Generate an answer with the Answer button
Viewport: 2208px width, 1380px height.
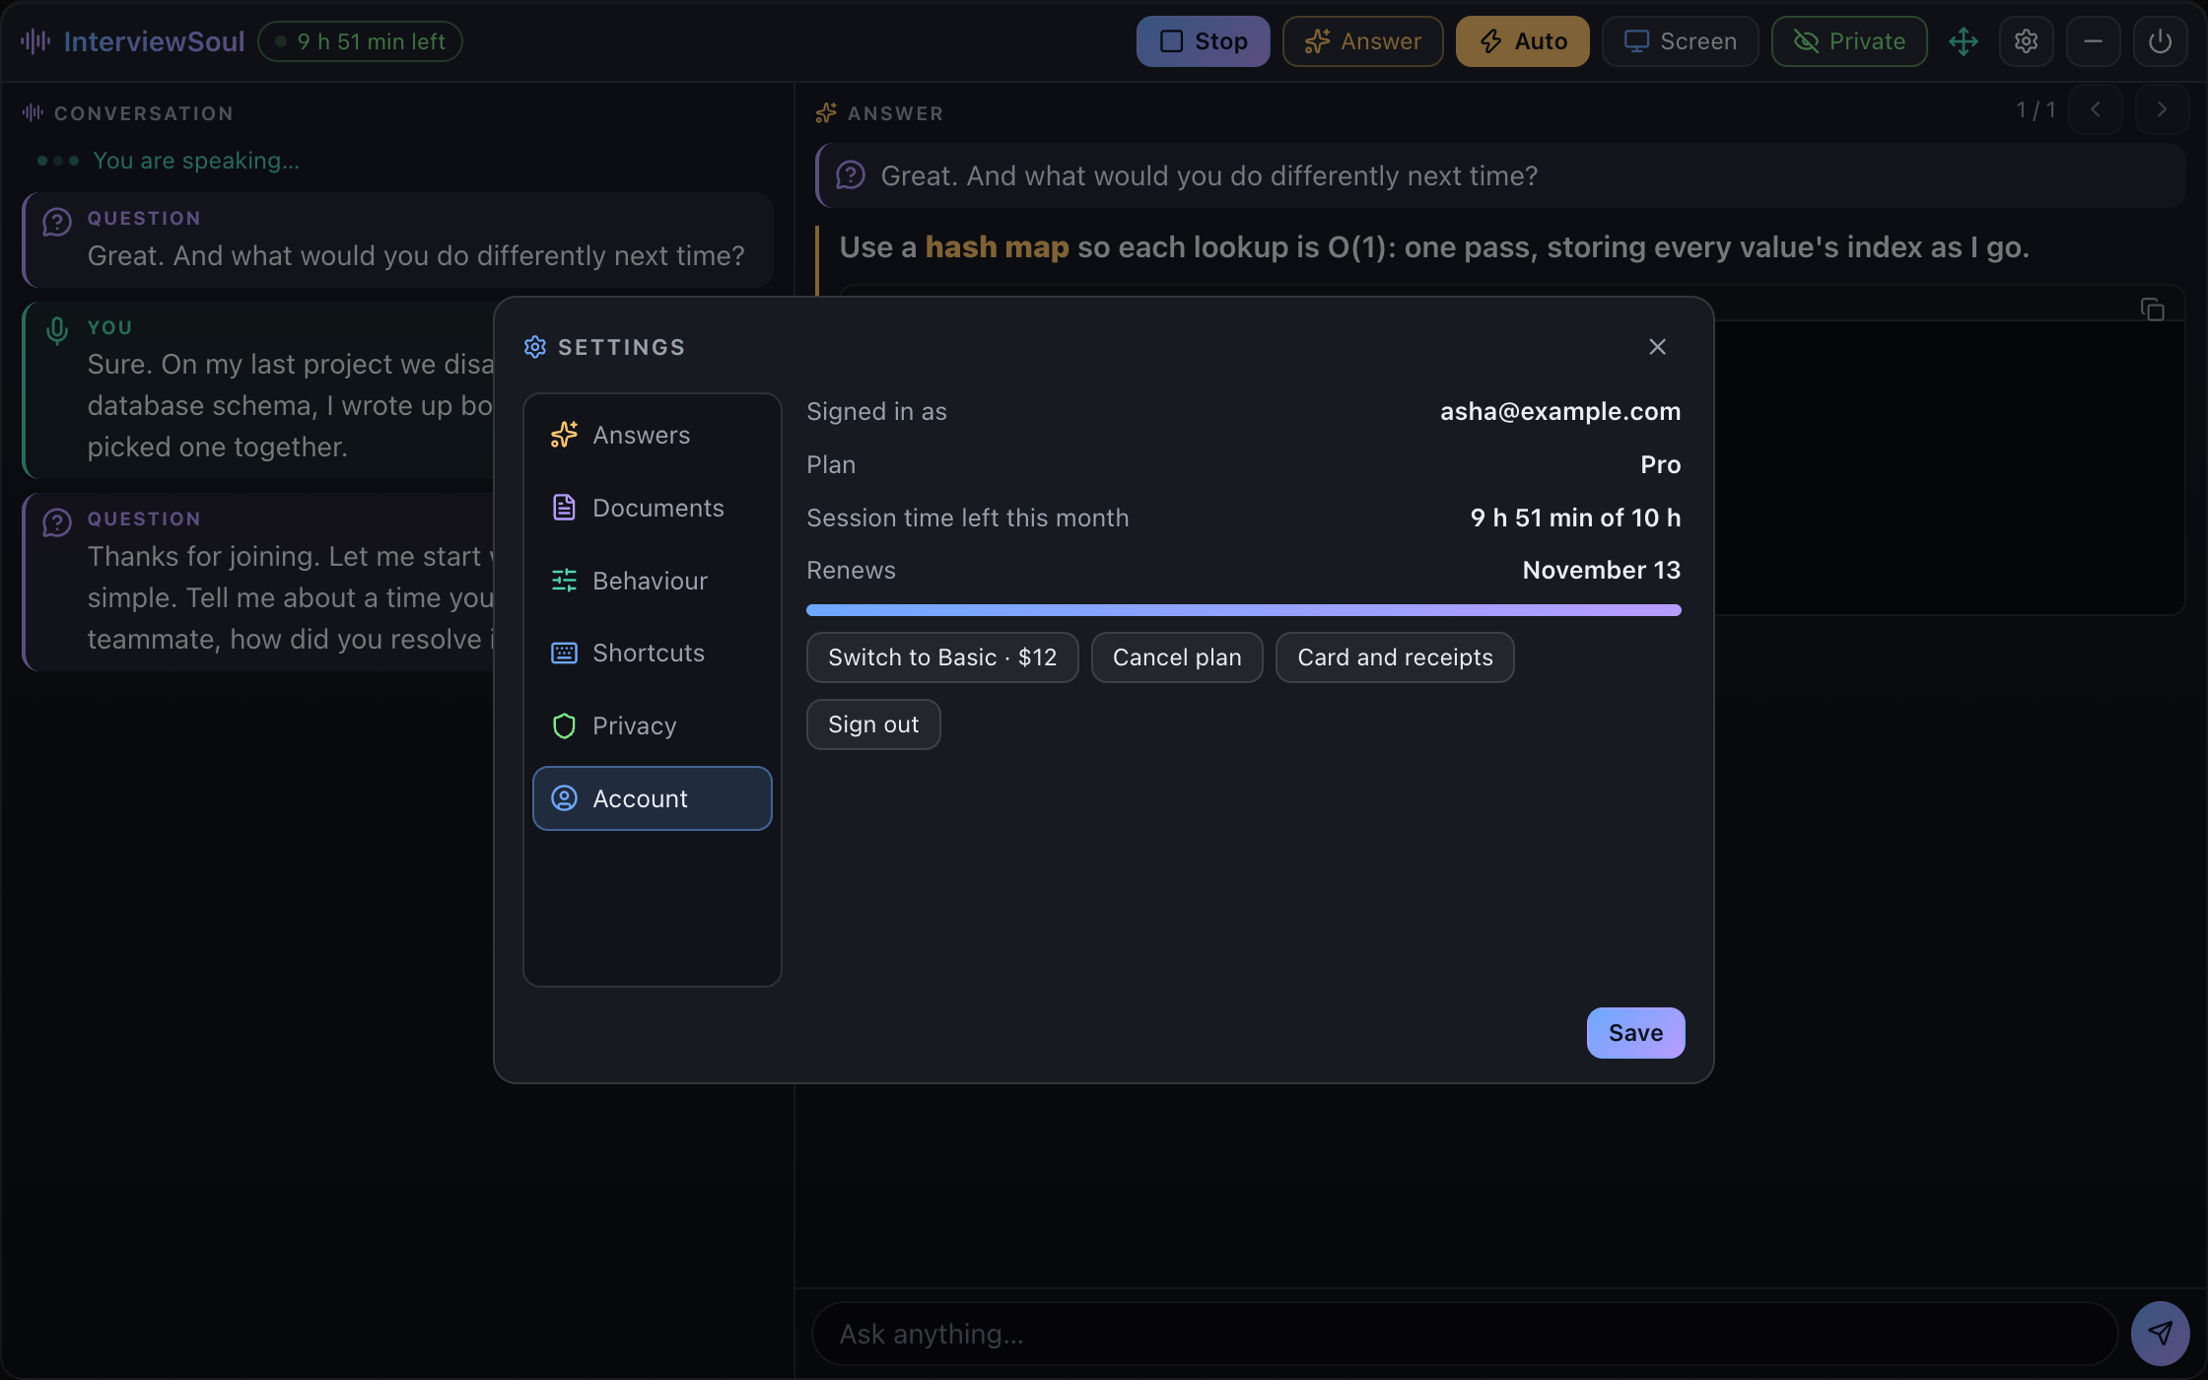pos(1362,41)
